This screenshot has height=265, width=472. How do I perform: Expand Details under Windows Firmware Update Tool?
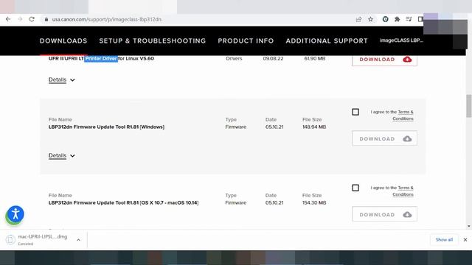62,155
